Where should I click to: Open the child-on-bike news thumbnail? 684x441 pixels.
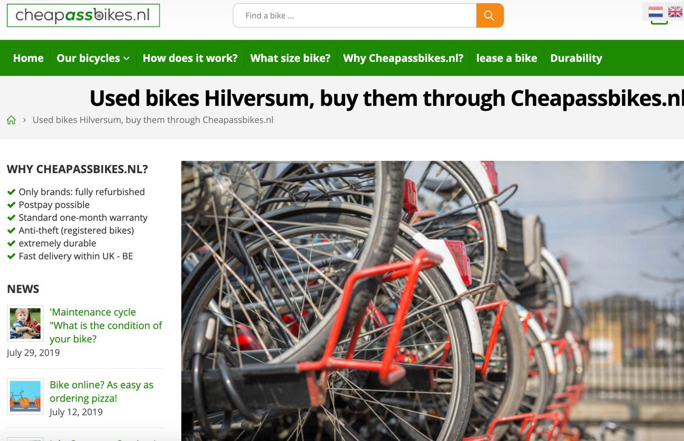click(x=25, y=324)
